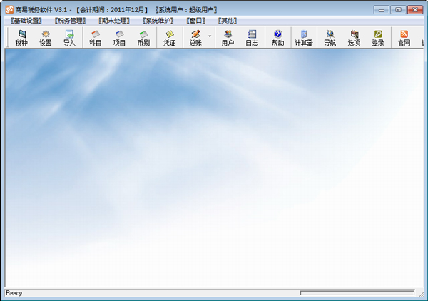Click the 选项 (options) toolbar icon
The image size is (428, 301).
point(354,38)
